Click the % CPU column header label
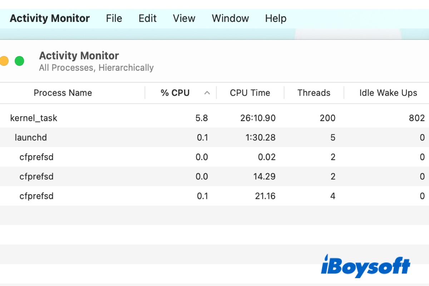The width and height of the screenshot is (429, 286). click(x=175, y=93)
